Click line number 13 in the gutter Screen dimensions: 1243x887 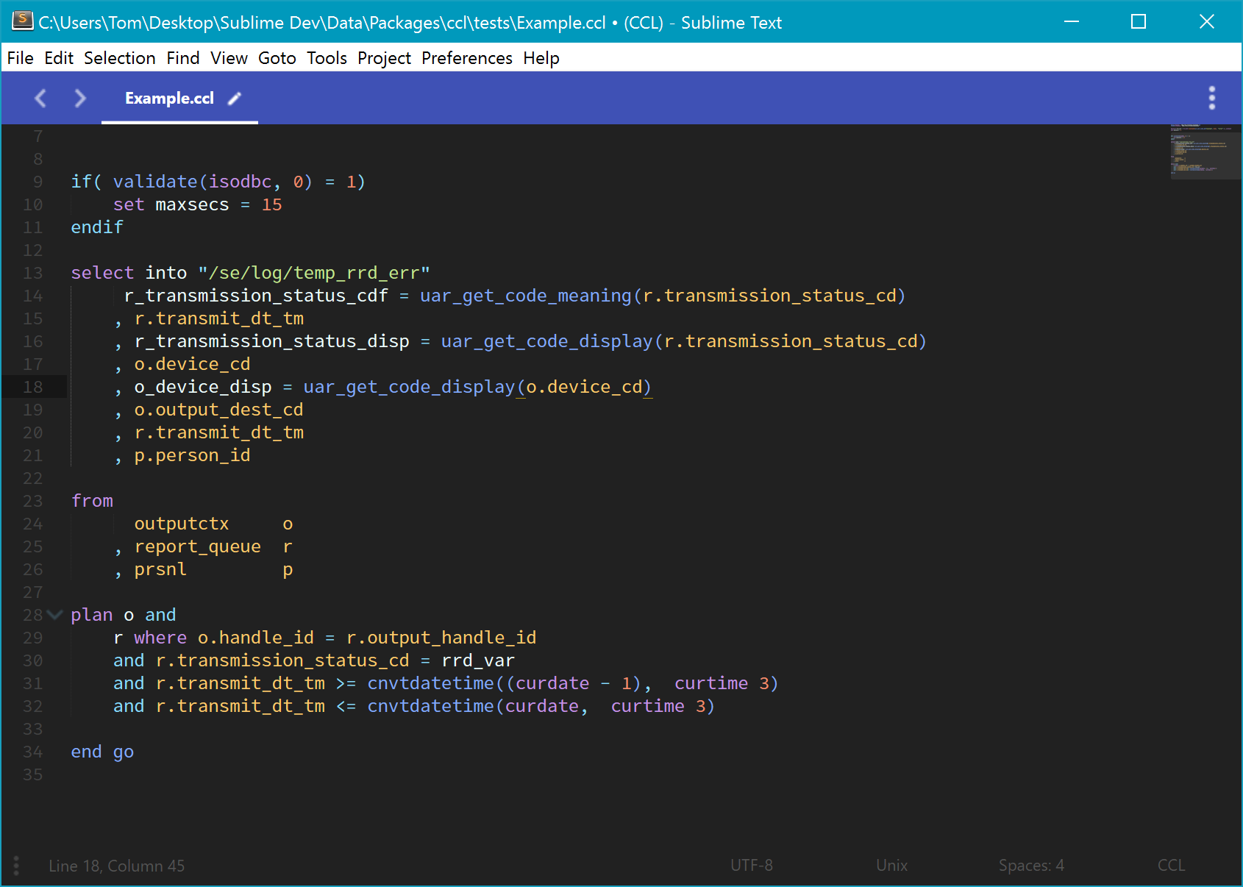33,273
